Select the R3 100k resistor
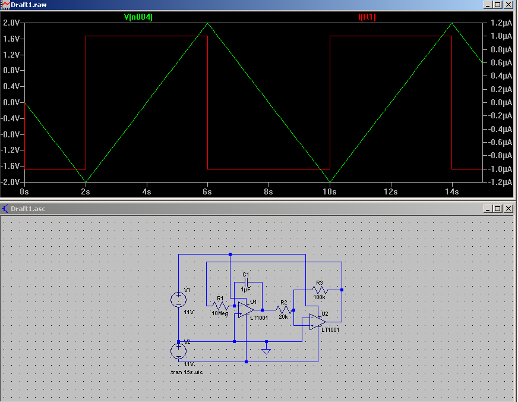Viewport: 518px width, 402px height. tap(320, 290)
